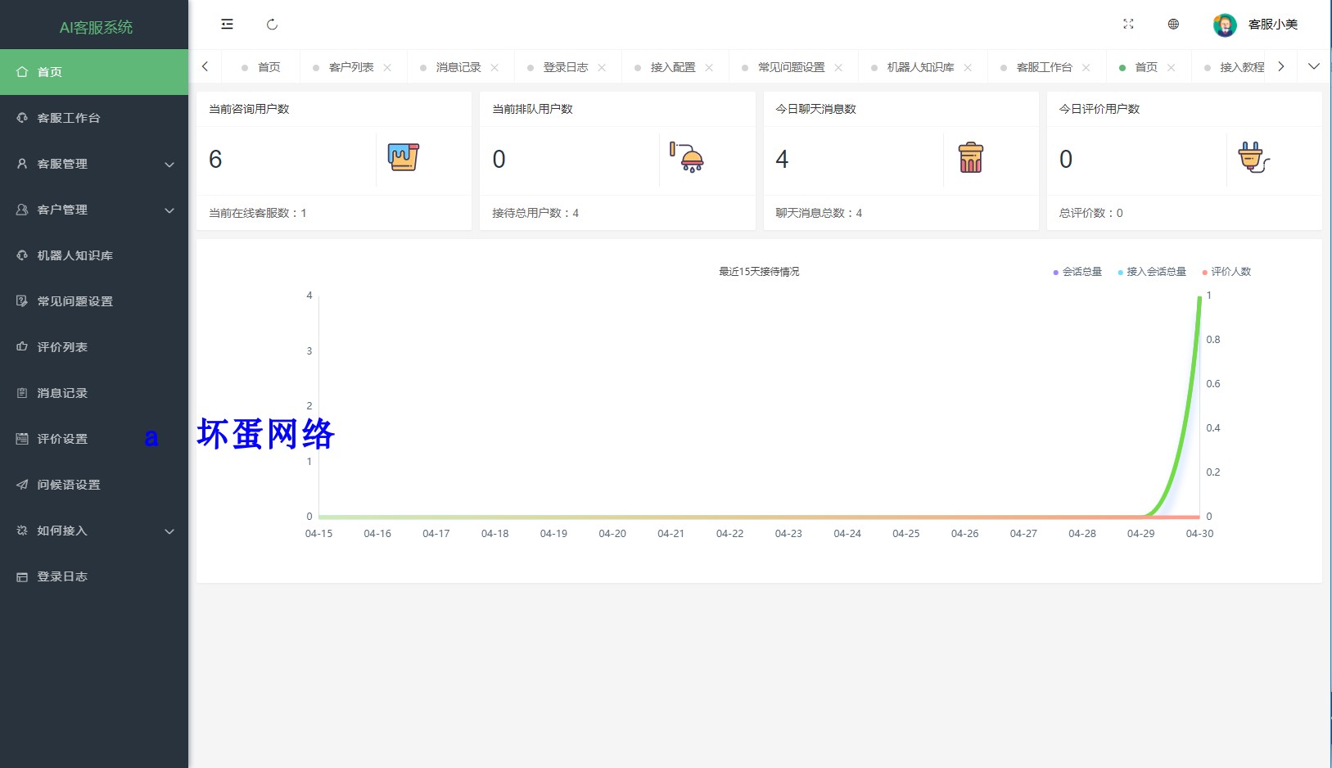Click the 如何接入 gear icon

[x=22, y=531]
